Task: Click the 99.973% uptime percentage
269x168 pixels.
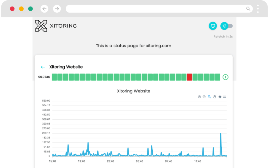Action: point(44,77)
